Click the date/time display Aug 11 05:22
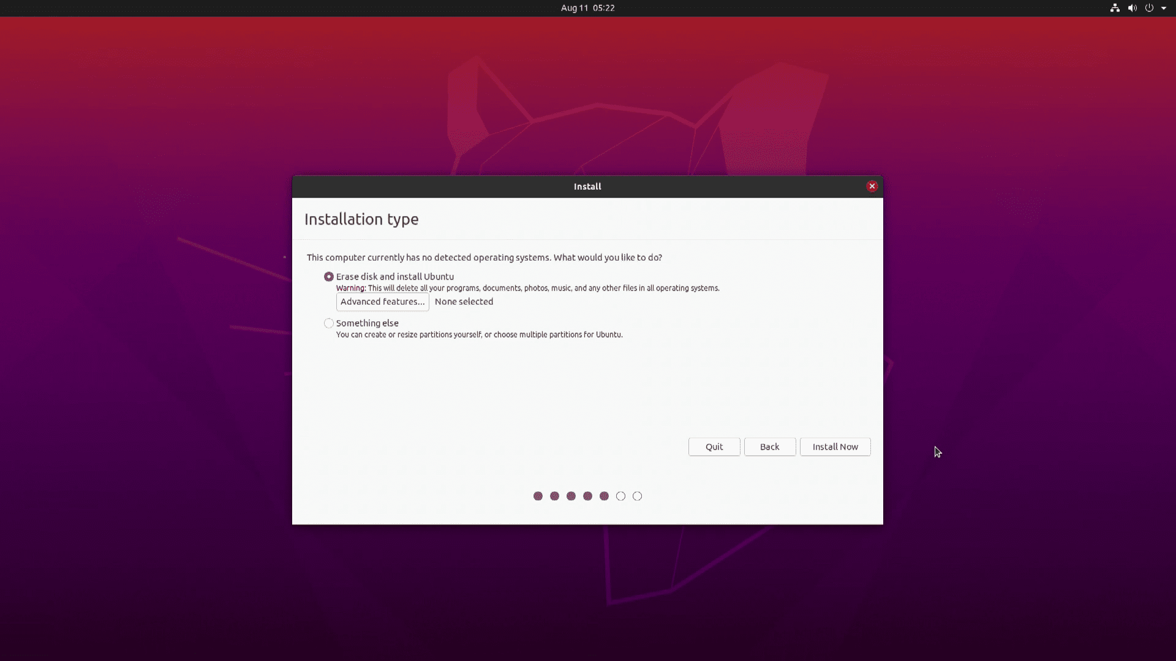The height and width of the screenshot is (661, 1176). 587,7
